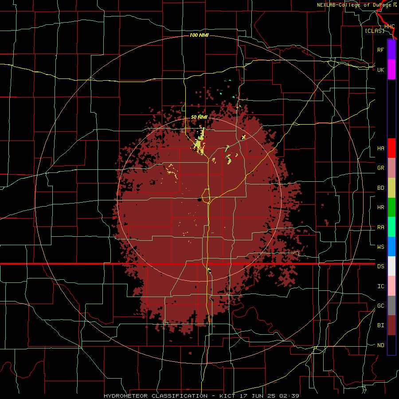Click the HR legend label

(380, 207)
